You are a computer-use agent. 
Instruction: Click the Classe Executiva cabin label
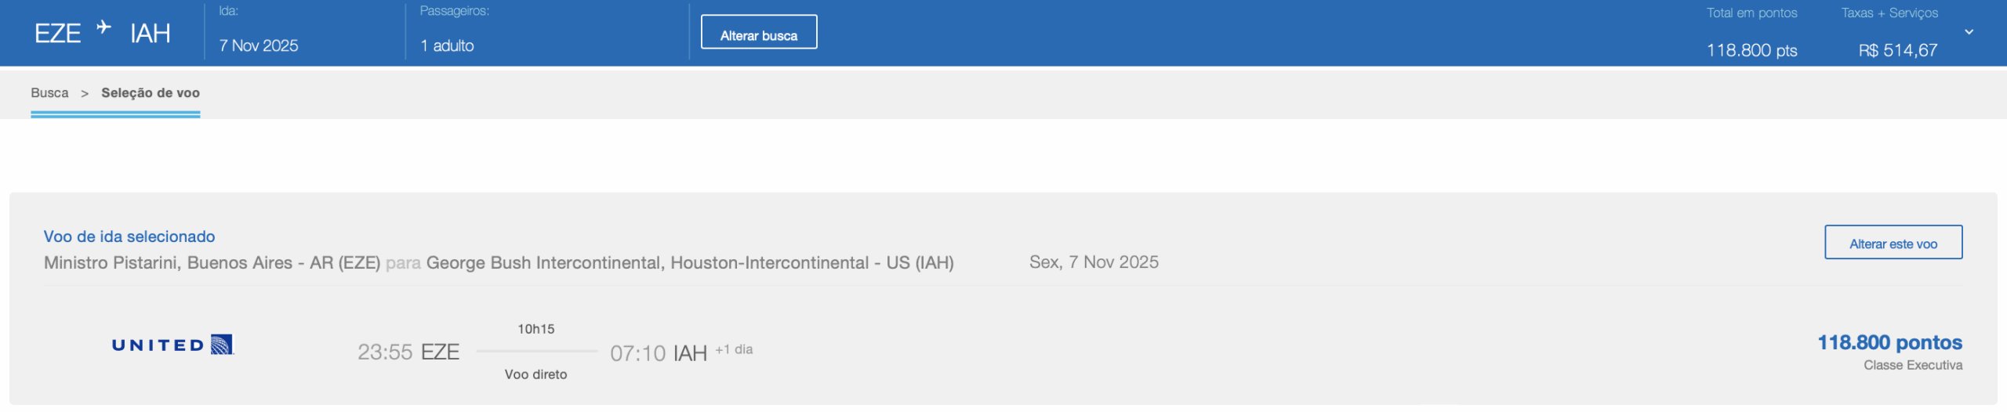[x=1912, y=365]
